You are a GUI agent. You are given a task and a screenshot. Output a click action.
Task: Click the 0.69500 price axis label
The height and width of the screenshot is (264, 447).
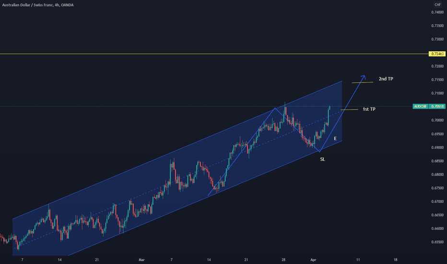[x=437, y=134]
